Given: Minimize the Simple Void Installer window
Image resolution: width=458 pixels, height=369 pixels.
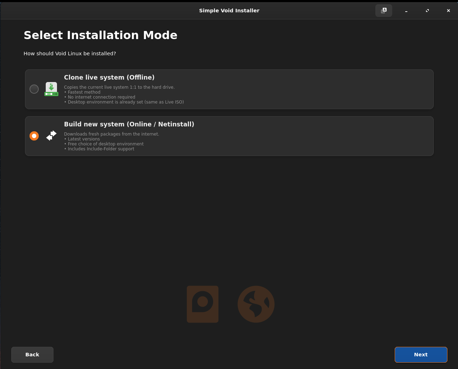Looking at the screenshot, I should pyautogui.click(x=406, y=11).
